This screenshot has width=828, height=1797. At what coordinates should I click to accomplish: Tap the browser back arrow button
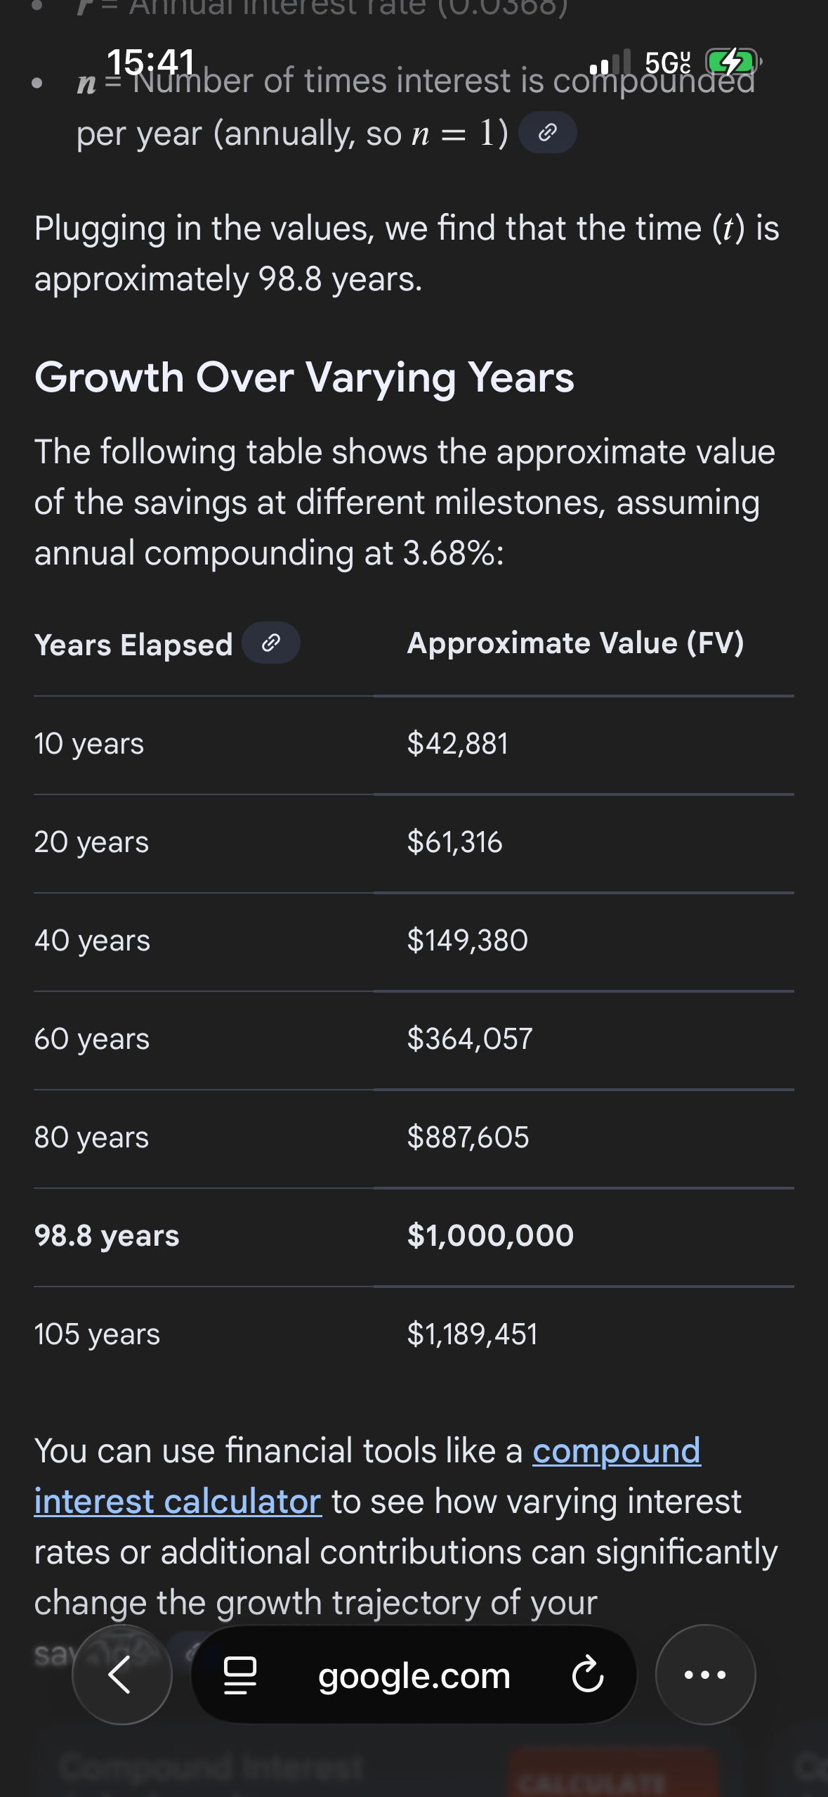coord(121,1675)
